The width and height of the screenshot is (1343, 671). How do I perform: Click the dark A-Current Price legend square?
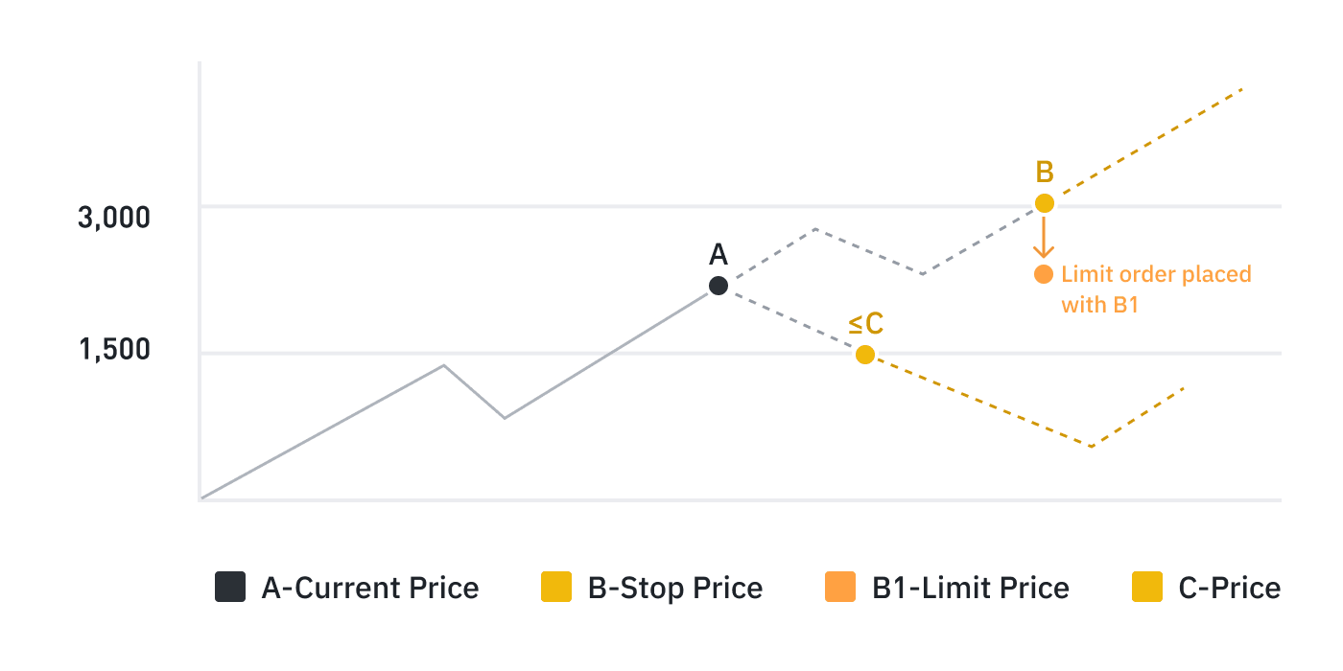click(230, 588)
